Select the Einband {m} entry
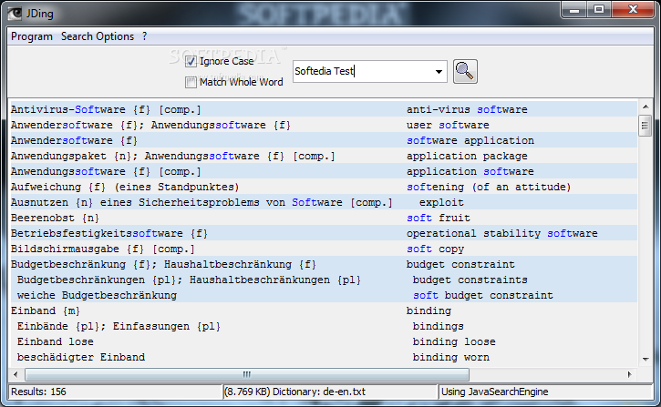Viewport: 661px width, 407px height. click(46, 311)
